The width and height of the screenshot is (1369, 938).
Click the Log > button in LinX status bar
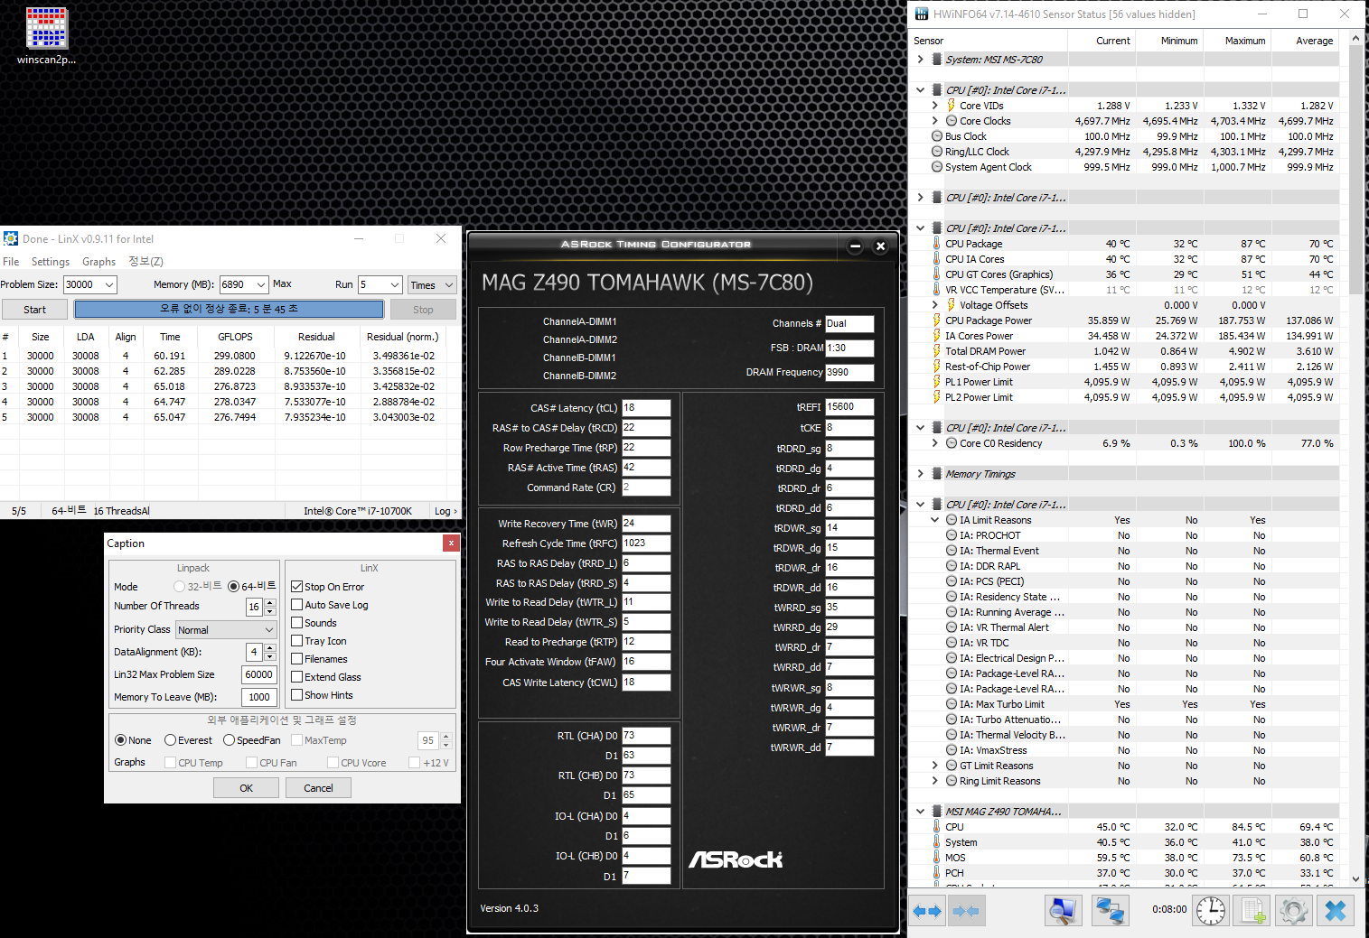coord(445,511)
